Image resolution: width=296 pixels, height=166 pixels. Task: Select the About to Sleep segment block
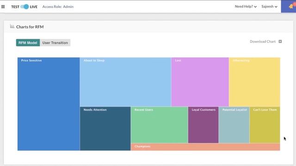[125, 82]
